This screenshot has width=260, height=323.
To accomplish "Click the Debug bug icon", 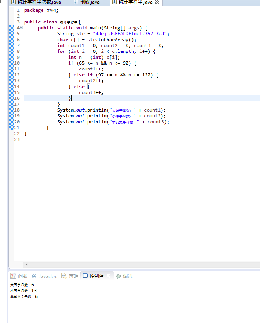I will coord(118,276).
